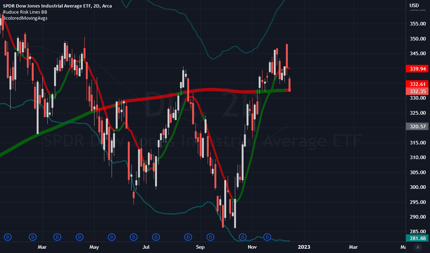
Task: Click the dividend marker directly after Jul
Action: 156,237
